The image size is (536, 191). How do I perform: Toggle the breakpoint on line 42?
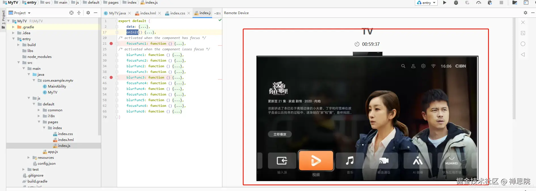tap(111, 77)
